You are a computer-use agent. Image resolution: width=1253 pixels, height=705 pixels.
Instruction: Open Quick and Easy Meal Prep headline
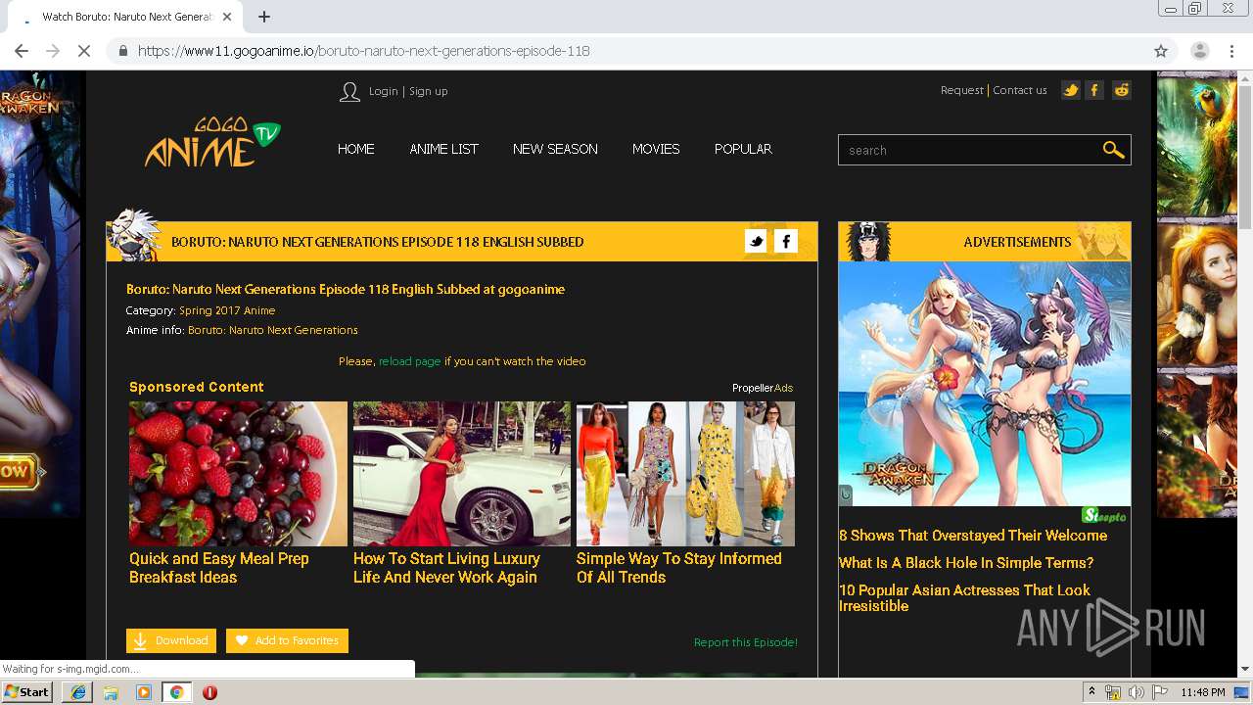(219, 568)
